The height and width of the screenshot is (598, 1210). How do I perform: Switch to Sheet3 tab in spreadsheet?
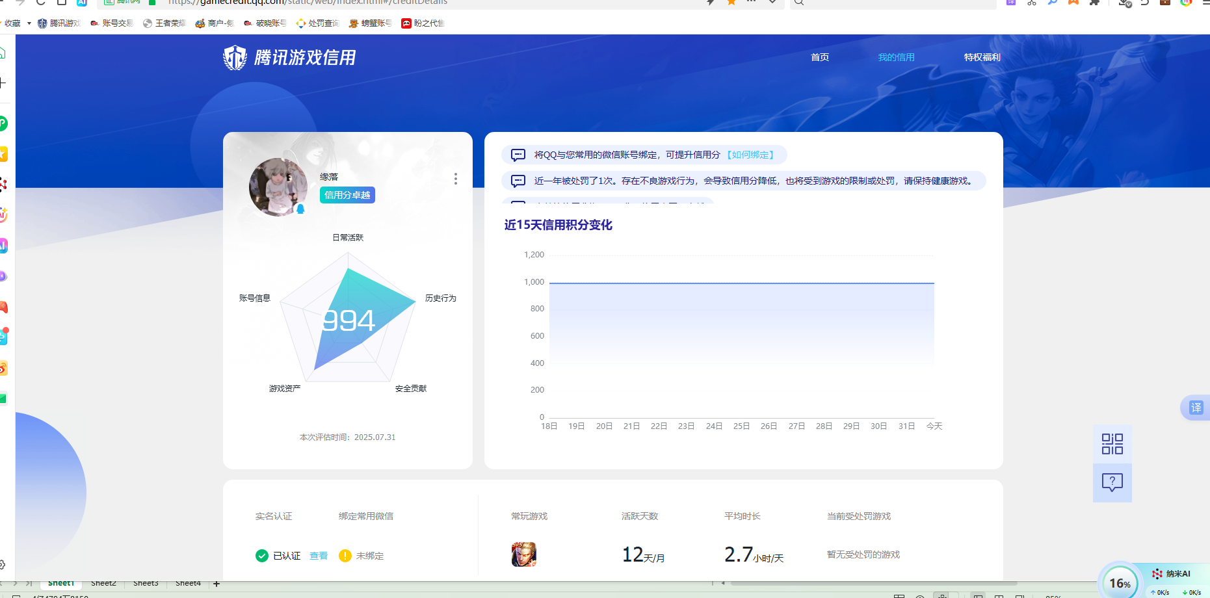pyautogui.click(x=146, y=584)
